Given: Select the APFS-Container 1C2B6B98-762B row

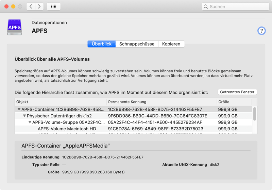Looking at the screenshot, I should coord(133,109).
